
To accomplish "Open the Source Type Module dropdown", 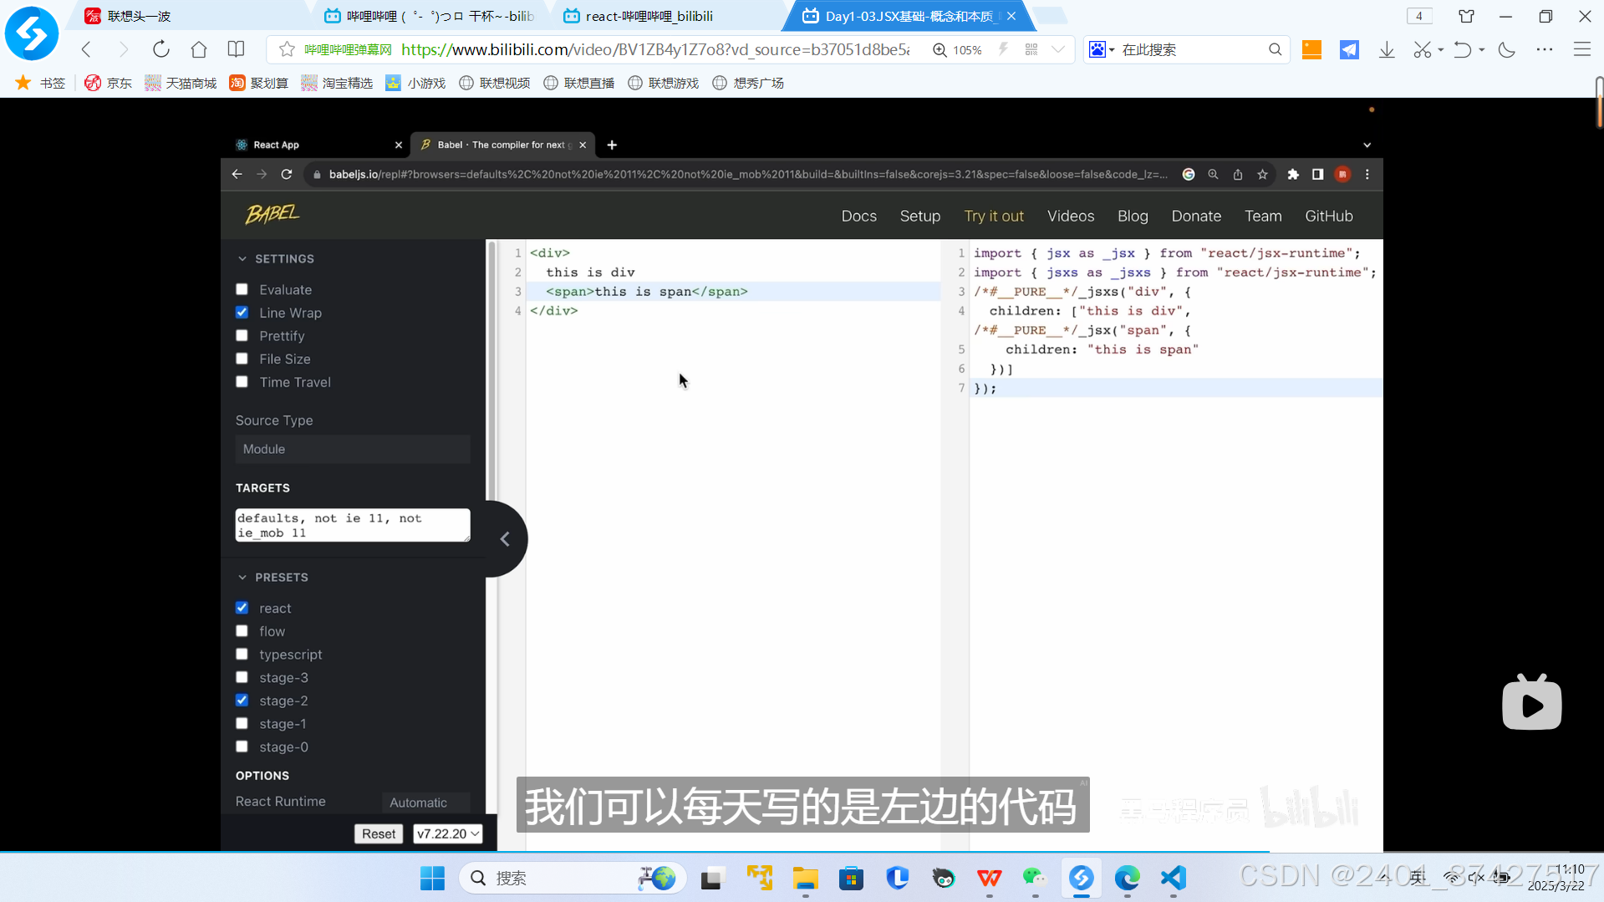I will pos(352,449).
